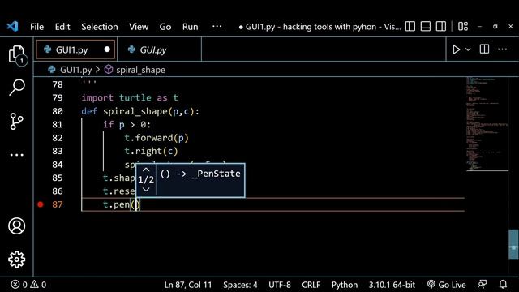Image resolution: width=519 pixels, height=292 pixels.
Task: Switch to the GUI1.py tab
Action: pos(75,49)
